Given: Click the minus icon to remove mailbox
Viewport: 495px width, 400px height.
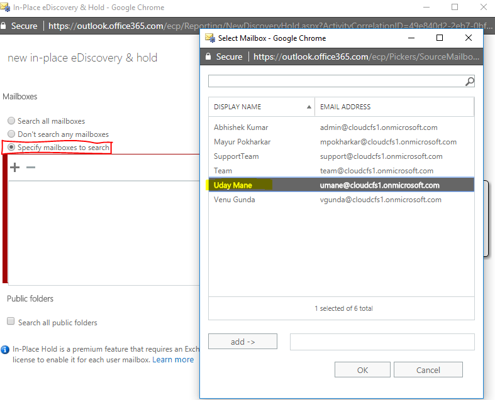Looking at the screenshot, I should pos(31,167).
